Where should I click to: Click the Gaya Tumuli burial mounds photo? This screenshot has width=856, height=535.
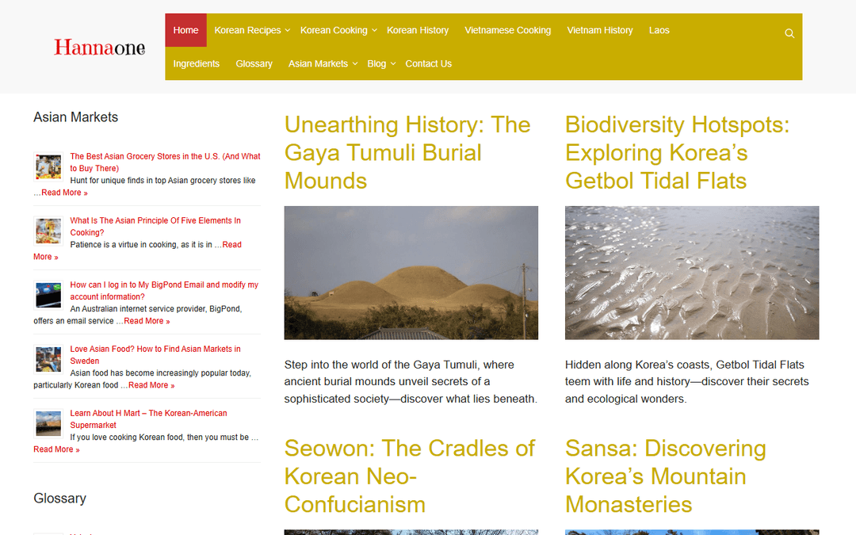point(411,273)
